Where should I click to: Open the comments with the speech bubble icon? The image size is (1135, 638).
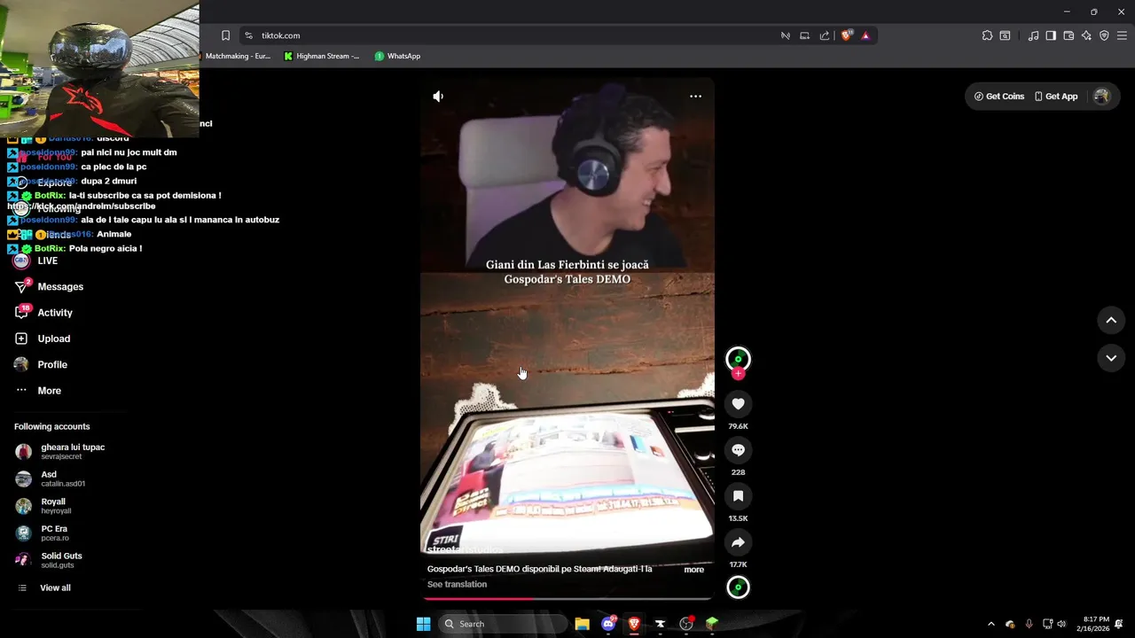point(738,450)
